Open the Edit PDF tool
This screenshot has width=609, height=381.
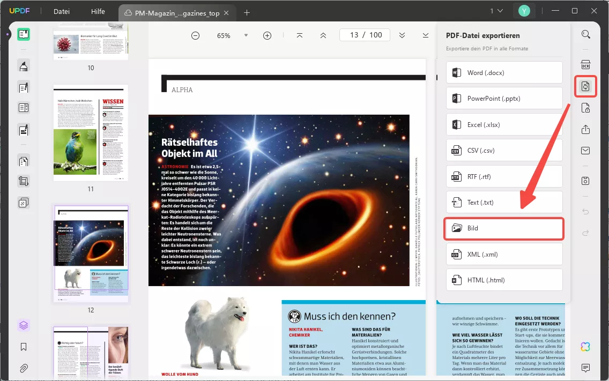click(x=24, y=87)
